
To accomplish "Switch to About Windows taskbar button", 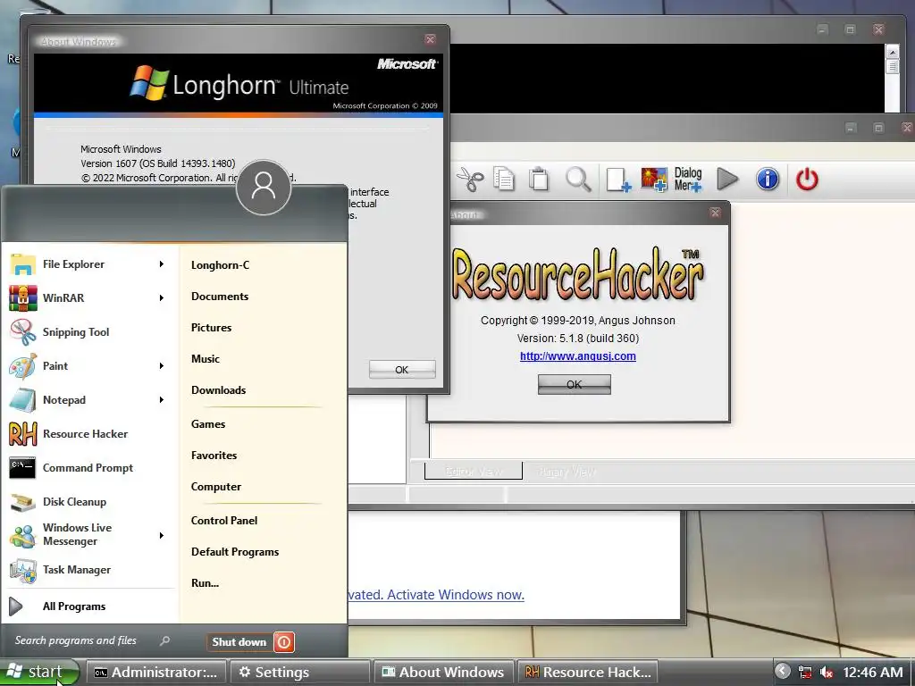I will click(x=443, y=673).
